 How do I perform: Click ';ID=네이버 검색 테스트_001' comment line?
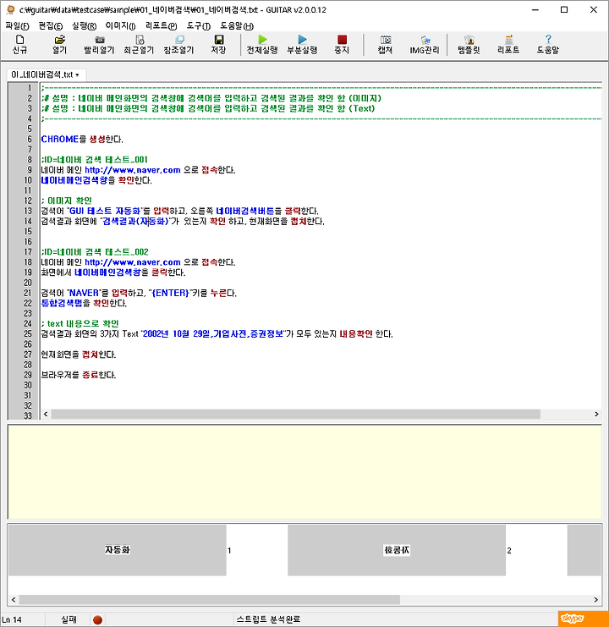click(95, 160)
